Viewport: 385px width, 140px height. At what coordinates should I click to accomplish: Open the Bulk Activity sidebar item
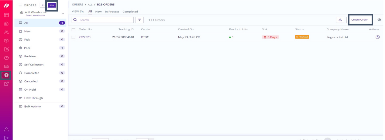click(x=42, y=106)
